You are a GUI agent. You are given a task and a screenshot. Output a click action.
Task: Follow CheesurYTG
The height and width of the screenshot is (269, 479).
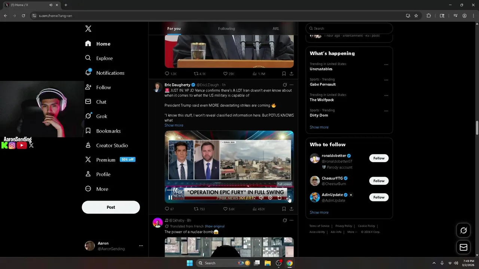tap(379, 181)
